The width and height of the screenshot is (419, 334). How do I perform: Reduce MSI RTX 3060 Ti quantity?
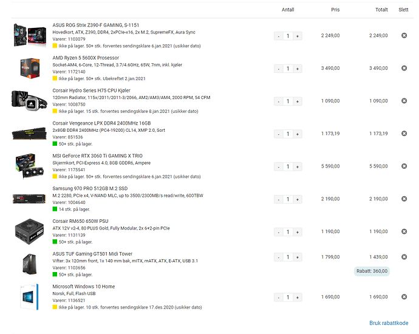point(279,166)
